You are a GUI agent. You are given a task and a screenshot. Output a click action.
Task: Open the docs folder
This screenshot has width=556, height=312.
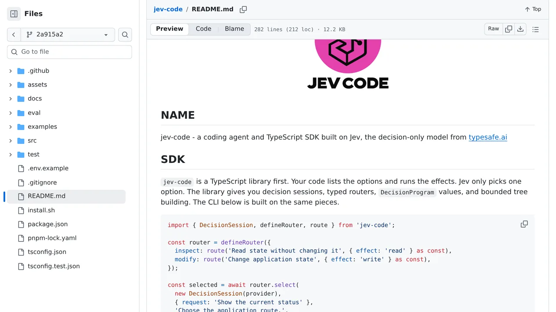(35, 99)
